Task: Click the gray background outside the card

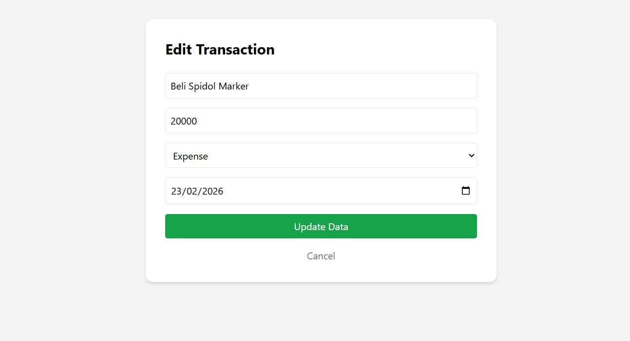Action: pyautogui.click(x=73, y=170)
